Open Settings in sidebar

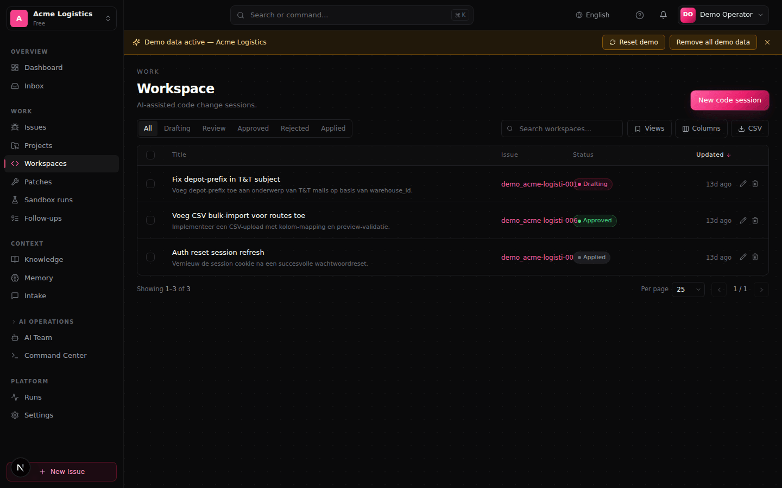pos(61,415)
